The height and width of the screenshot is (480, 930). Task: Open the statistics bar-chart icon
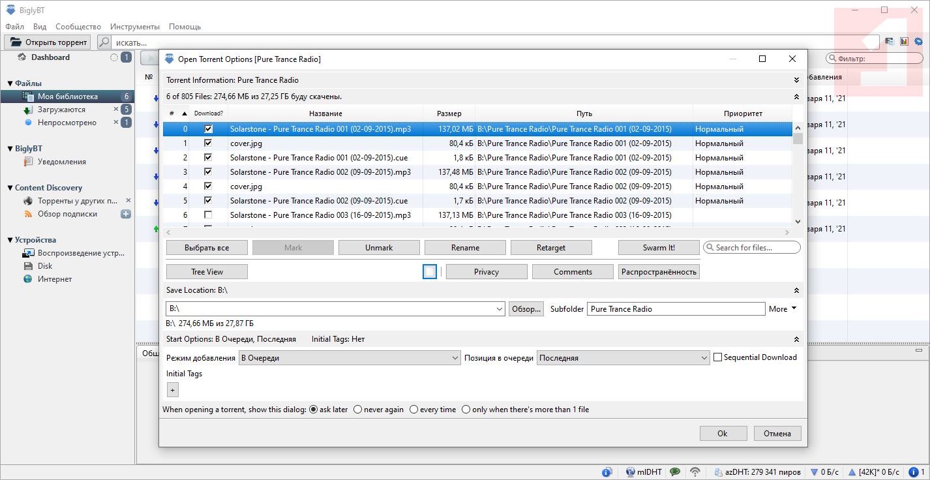[x=904, y=41]
